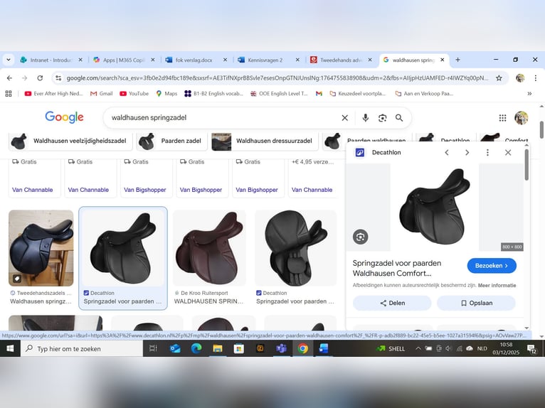545x408 pixels.
Task: Open the preview panel three-dot menu
Action: tap(487, 152)
